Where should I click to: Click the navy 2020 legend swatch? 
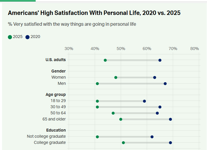click(x=27, y=37)
